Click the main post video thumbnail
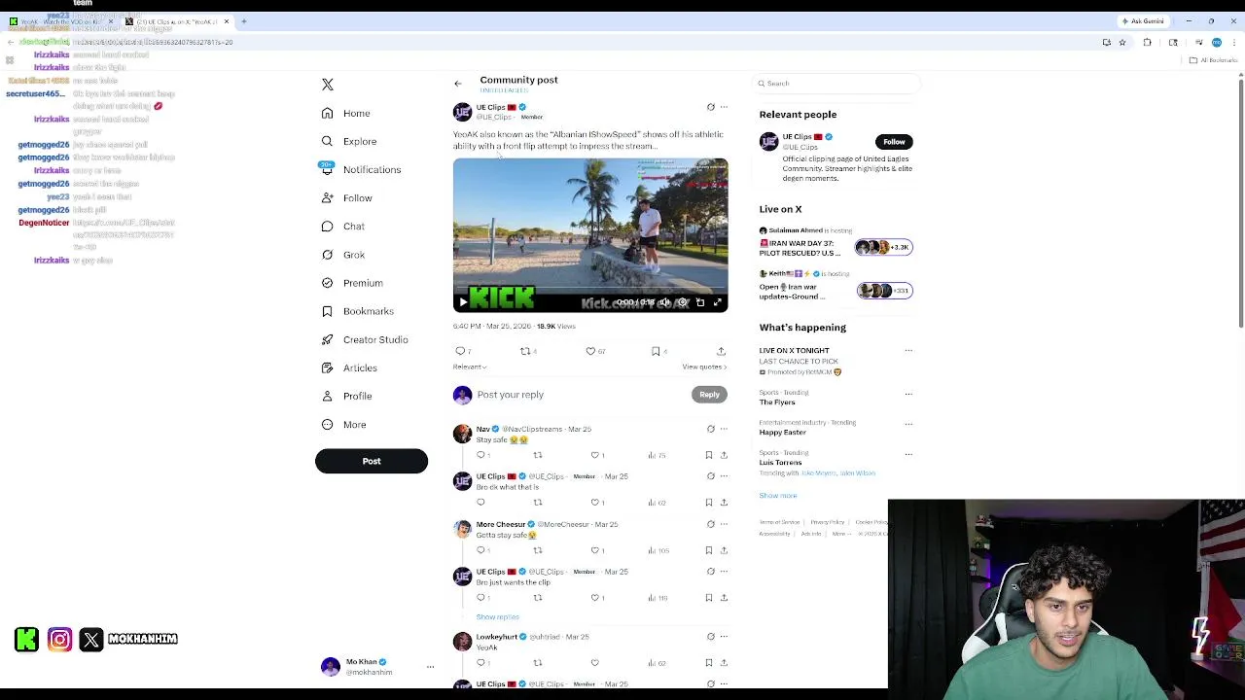 pos(590,235)
